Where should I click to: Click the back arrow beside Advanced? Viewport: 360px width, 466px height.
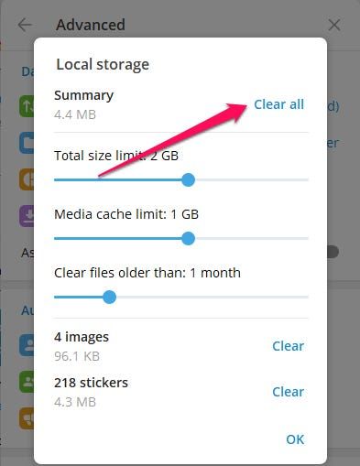coord(25,25)
